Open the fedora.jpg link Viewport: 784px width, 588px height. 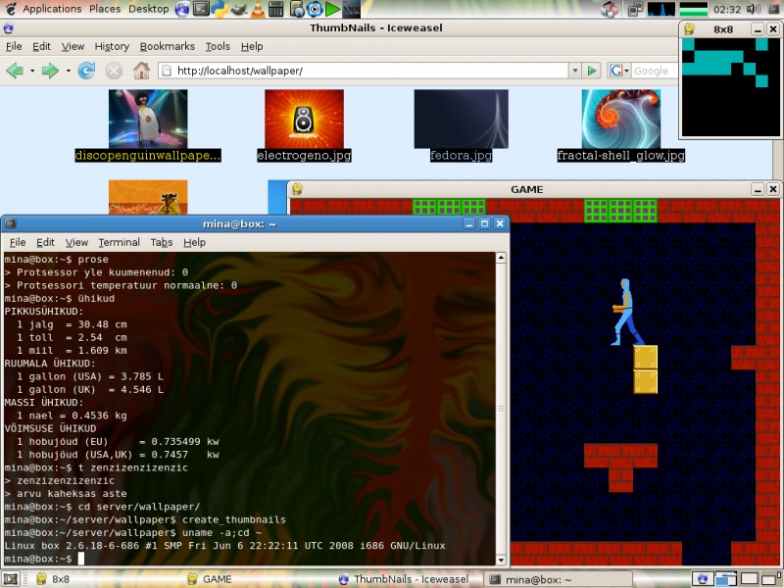[461, 156]
